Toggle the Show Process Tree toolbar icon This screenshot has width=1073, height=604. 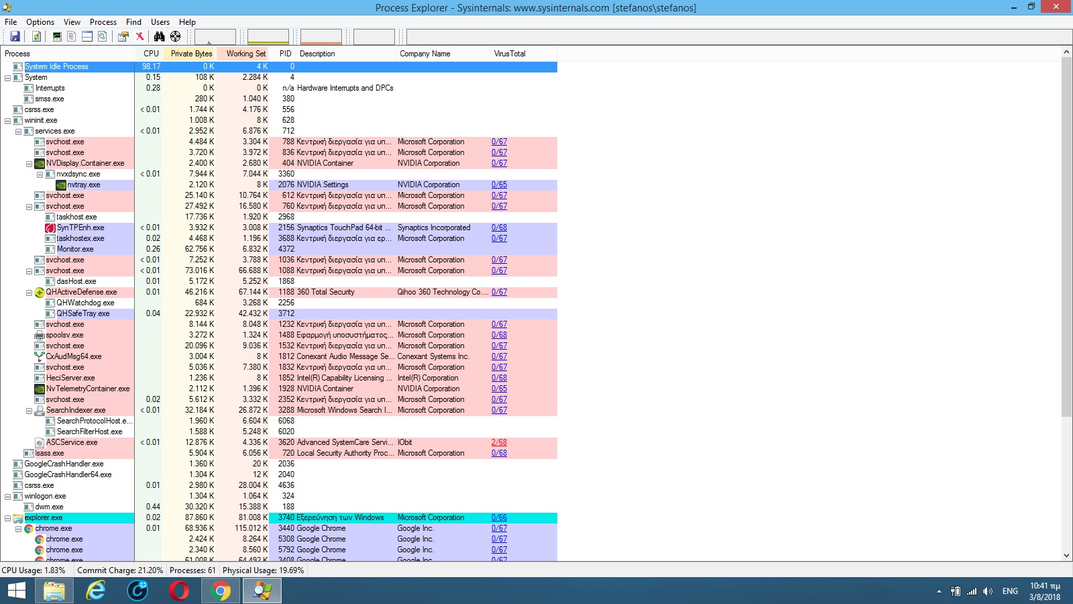pos(72,36)
